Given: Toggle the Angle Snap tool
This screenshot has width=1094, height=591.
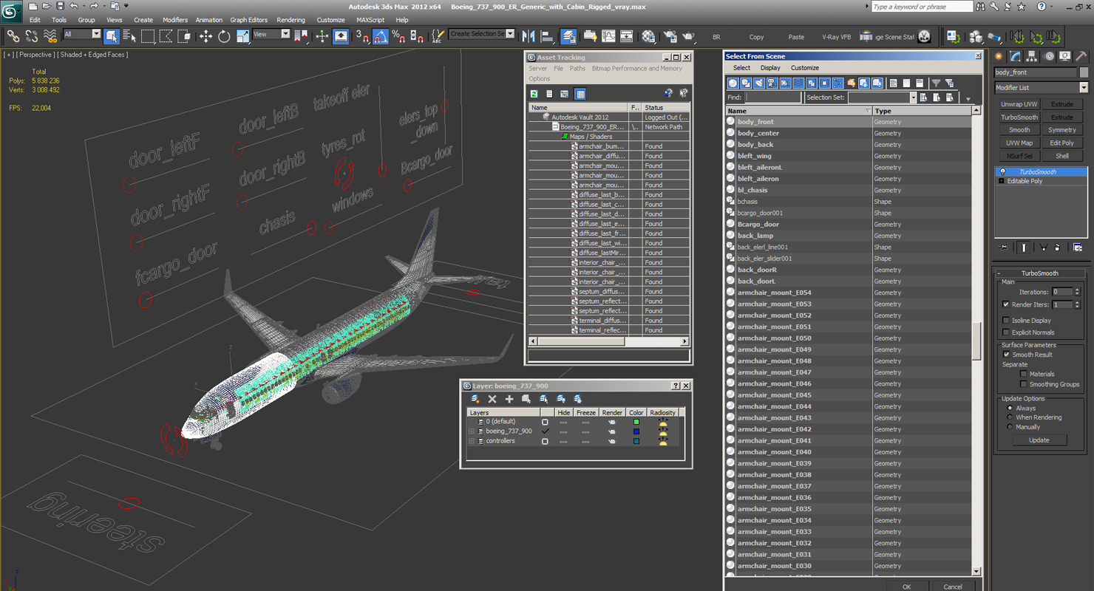Looking at the screenshot, I should tap(380, 35).
